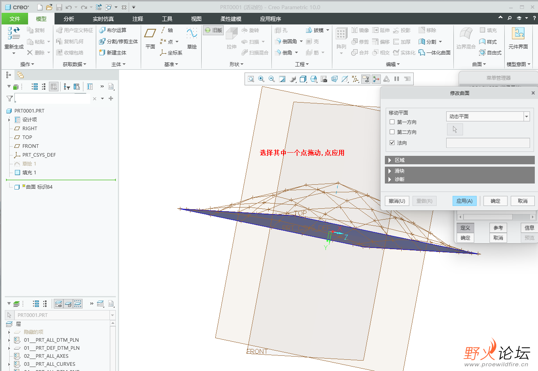
Task: Open the Component interface (元件界面) tool
Action: [x=518, y=38]
